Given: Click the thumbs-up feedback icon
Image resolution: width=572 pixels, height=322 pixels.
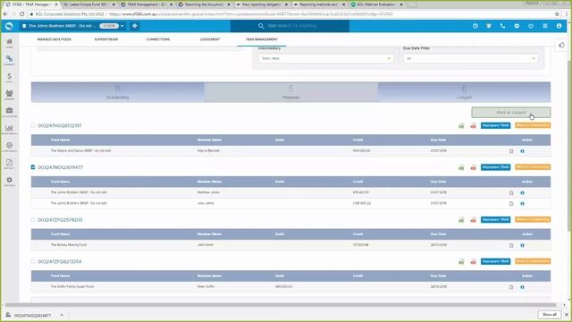Looking at the screenshot, I should [562, 45].
